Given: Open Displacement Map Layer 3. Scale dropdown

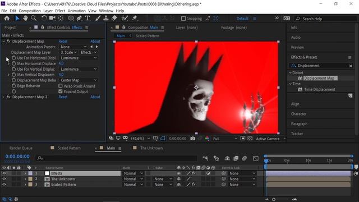Looking at the screenshot, I should pos(68,52).
